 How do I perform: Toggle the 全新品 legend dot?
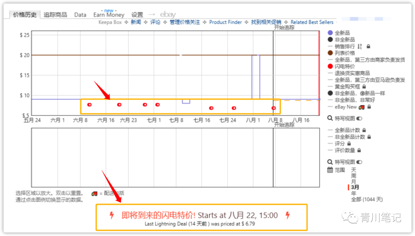(330, 33)
